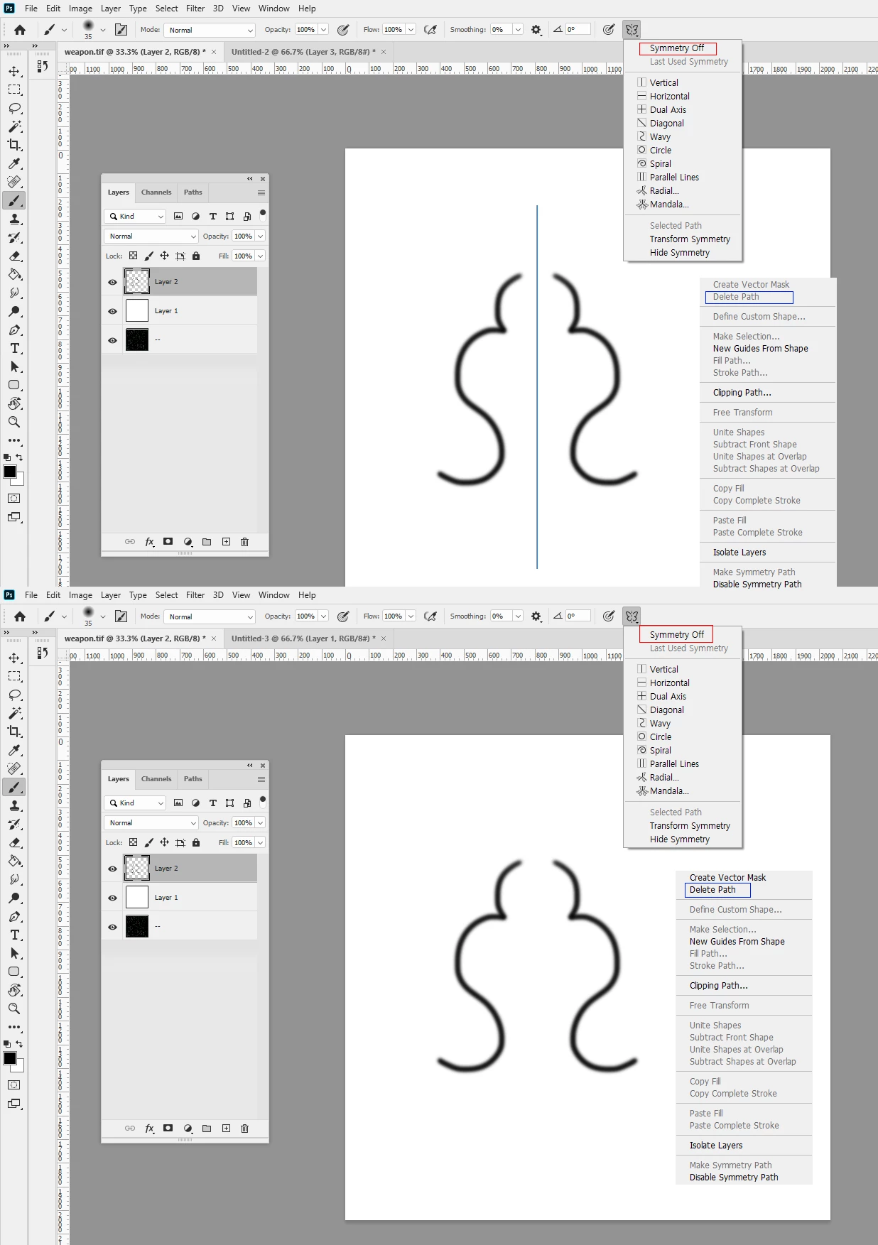Click the fx layer style icon in Untitled-3 window
Image resolution: width=878 pixels, height=1245 pixels.
click(x=149, y=1129)
